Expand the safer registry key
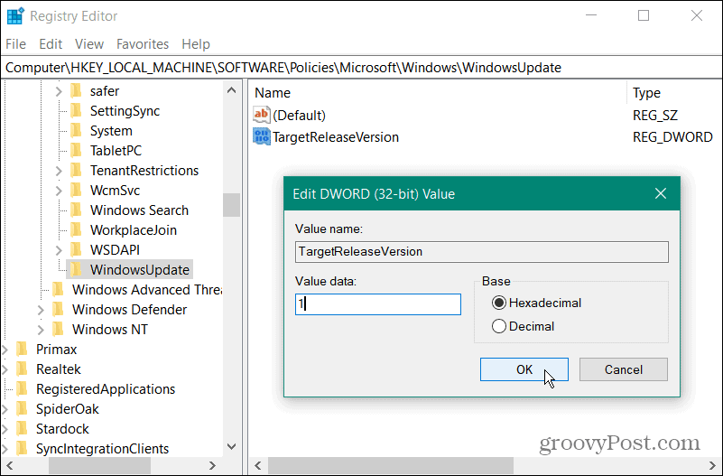 (59, 91)
